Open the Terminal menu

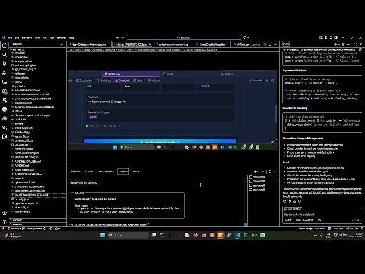(x=62, y=38)
